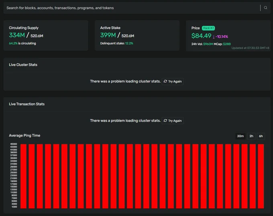Image resolution: width=273 pixels, height=216 pixels.
Task: Click the MCap $28B value
Action: [x=227, y=44]
